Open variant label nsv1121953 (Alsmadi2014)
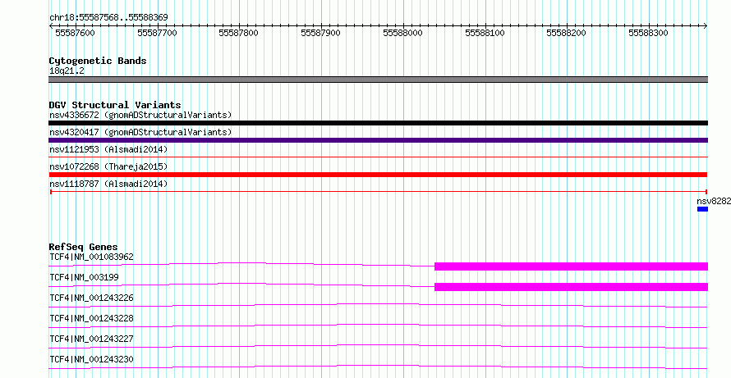 coord(108,149)
